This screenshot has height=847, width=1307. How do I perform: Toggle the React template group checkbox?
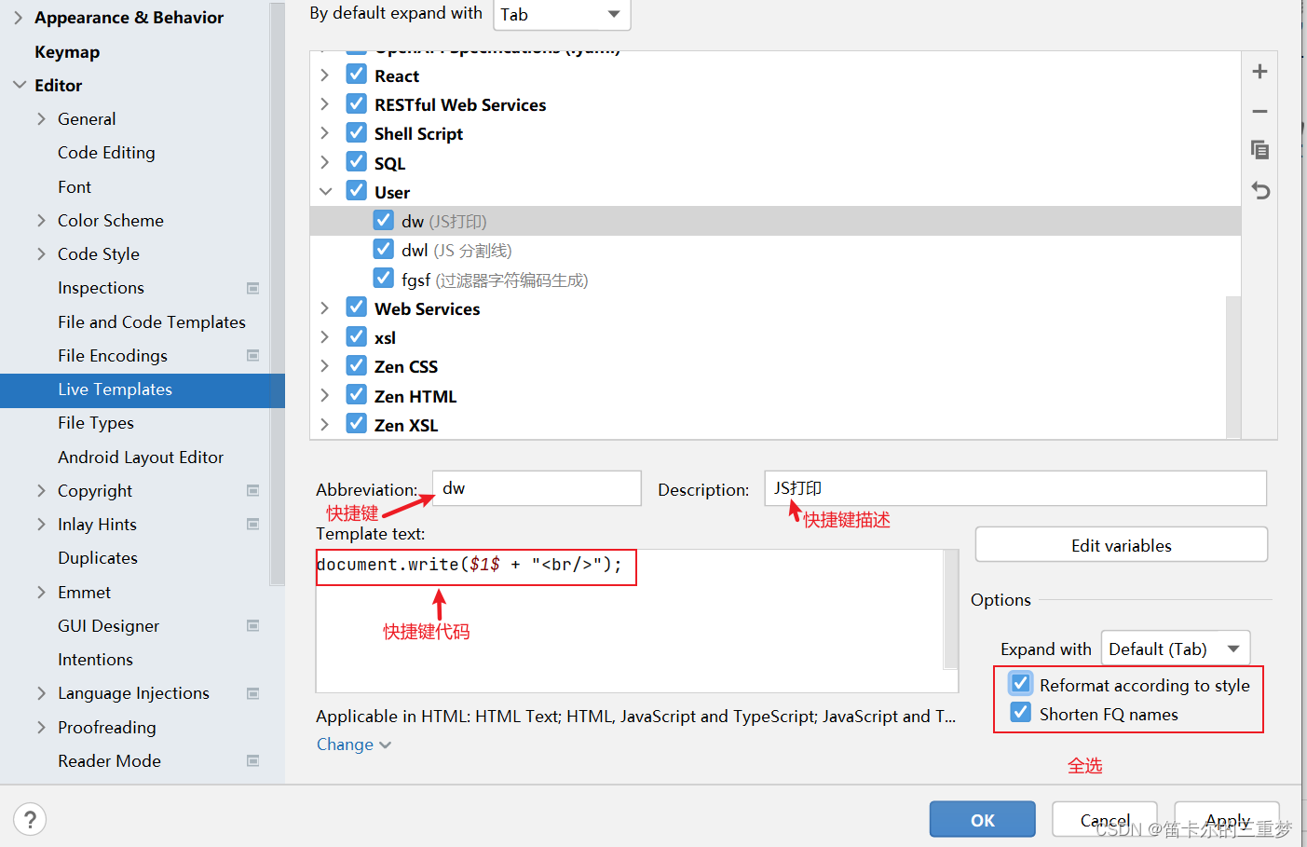[356, 75]
